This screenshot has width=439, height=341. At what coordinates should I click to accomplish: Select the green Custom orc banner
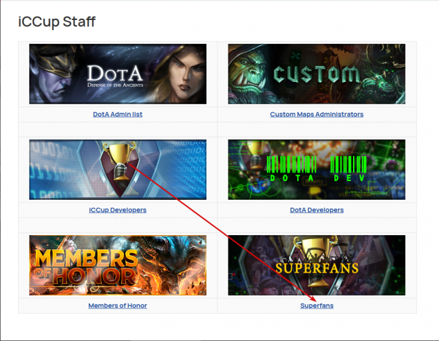pyautogui.click(x=316, y=74)
